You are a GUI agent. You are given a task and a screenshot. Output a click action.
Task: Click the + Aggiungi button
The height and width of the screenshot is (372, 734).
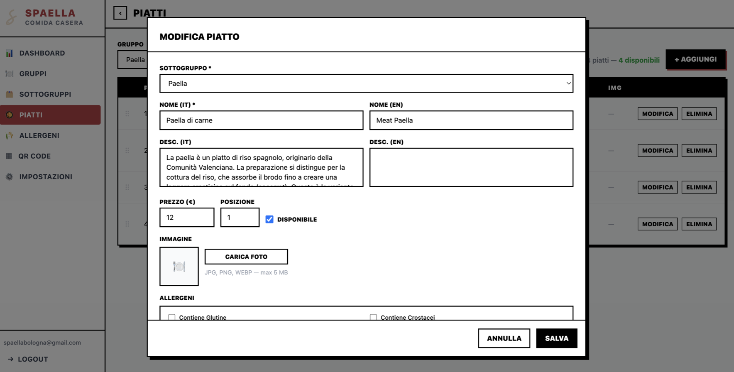[695, 59]
